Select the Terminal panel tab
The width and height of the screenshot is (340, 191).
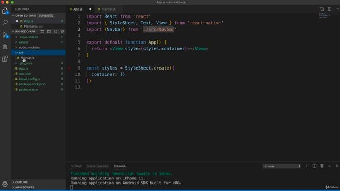121,166
